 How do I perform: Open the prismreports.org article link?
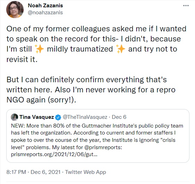coord(54,154)
